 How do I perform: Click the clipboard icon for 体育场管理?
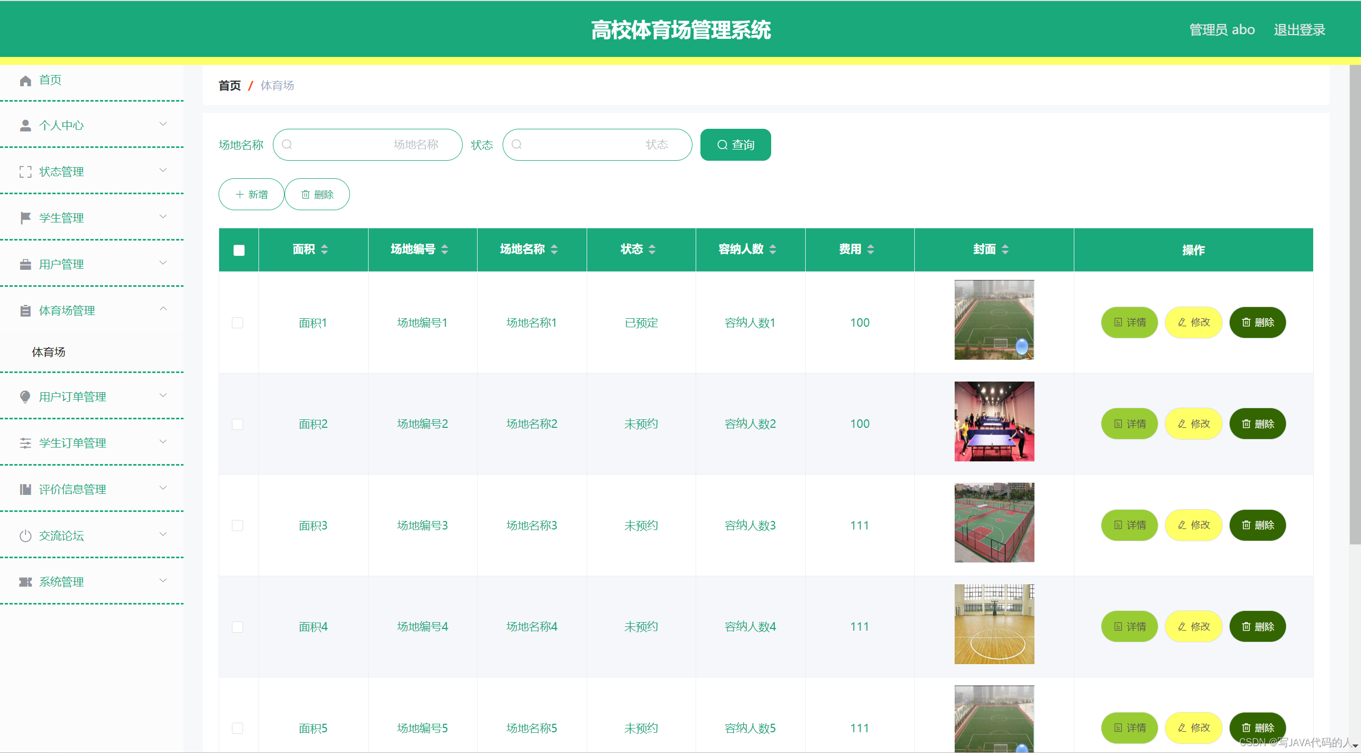(25, 311)
